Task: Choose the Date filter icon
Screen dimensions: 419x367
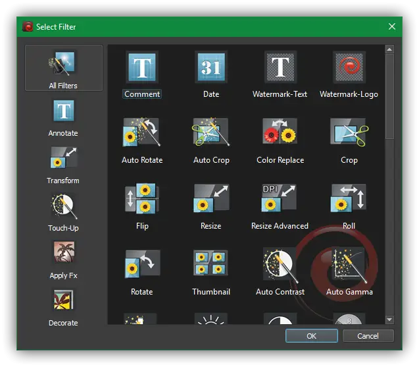Action: [x=211, y=67]
